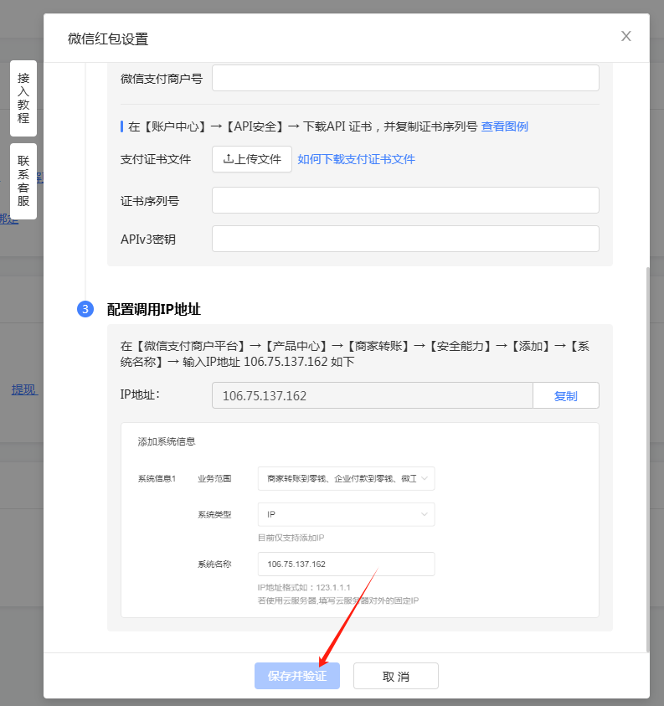
Task: Open the 查看图例 link
Action: (504, 126)
